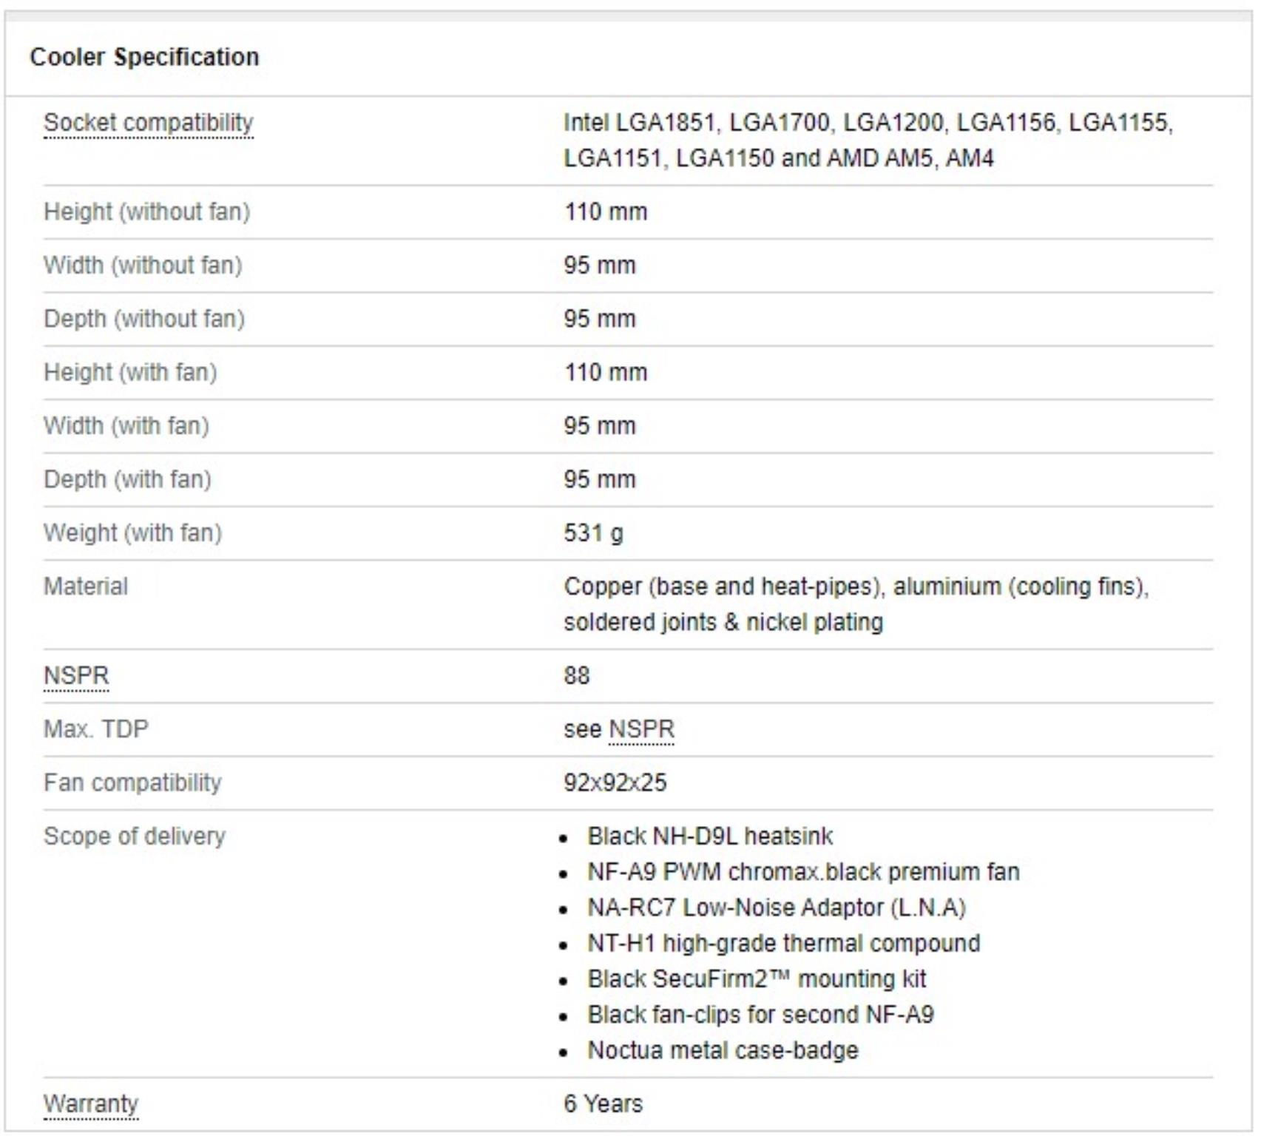Click the Copper (base and heat-pipes) material text
This screenshot has height=1136, width=1261.
pyautogui.click(x=856, y=604)
